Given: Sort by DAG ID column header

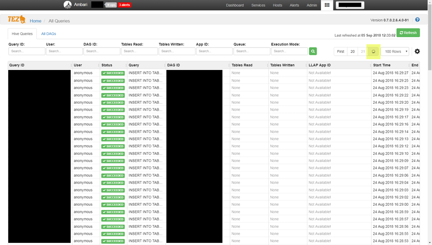Looking at the screenshot, I should coord(173,65).
